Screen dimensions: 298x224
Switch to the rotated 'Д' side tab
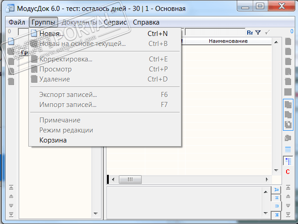(277, 190)
